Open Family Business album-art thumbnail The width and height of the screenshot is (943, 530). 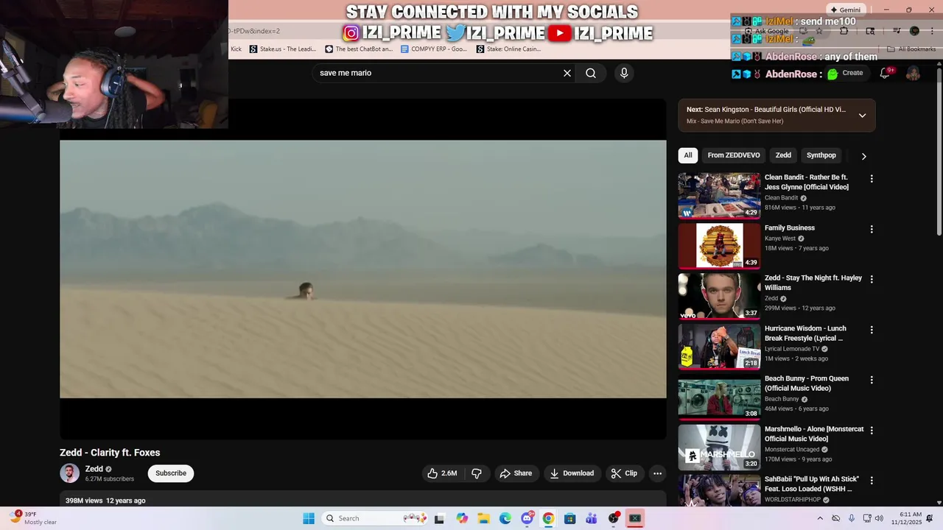click(719, 246)
